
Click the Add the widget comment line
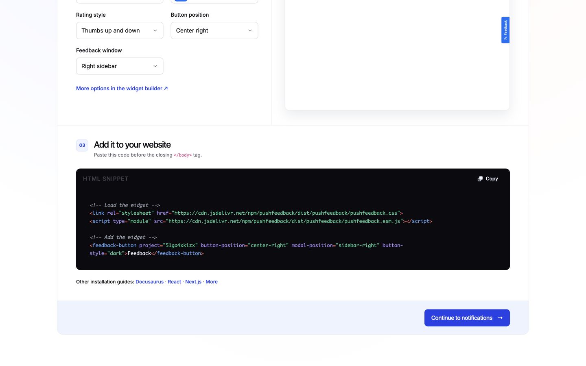point(123,237)
